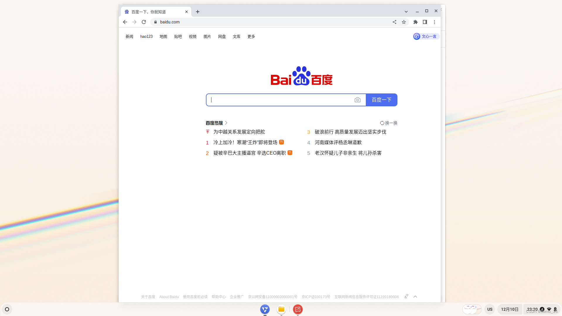Open the 帮助中心 footer link
Screen dimensions: 562x316
tap(219, 297)
